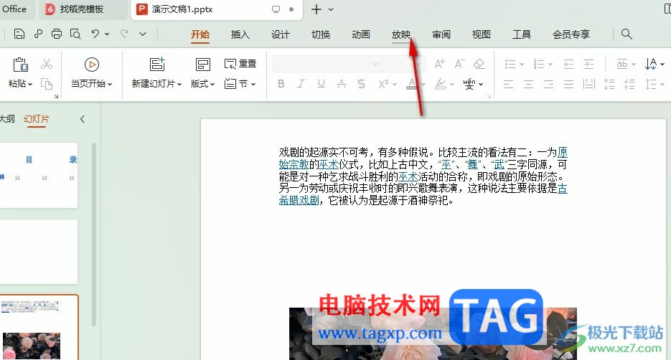Switch to the 动画 (Animation) tab
Image resolution: width=671 pixels, height=360 pixels.
pos(361,34)
